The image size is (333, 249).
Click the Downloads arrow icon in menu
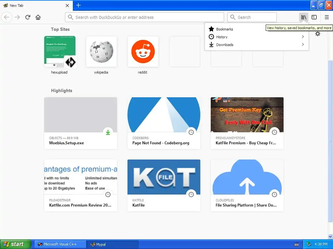pyautogui.click(x=211, y=45)
